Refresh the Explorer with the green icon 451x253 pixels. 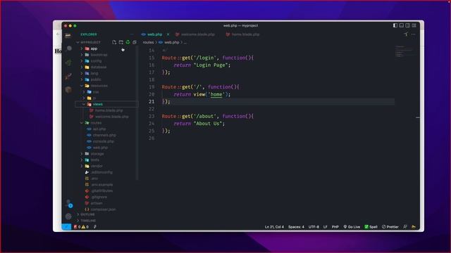click(x=128, y=42)
